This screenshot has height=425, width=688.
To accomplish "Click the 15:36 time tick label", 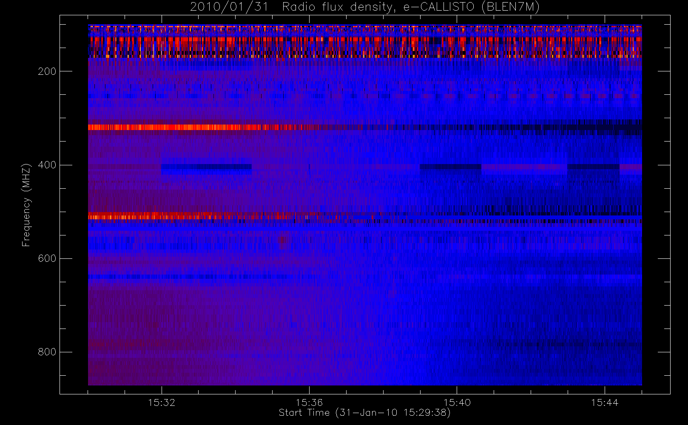I will click(x=309, y=402).
